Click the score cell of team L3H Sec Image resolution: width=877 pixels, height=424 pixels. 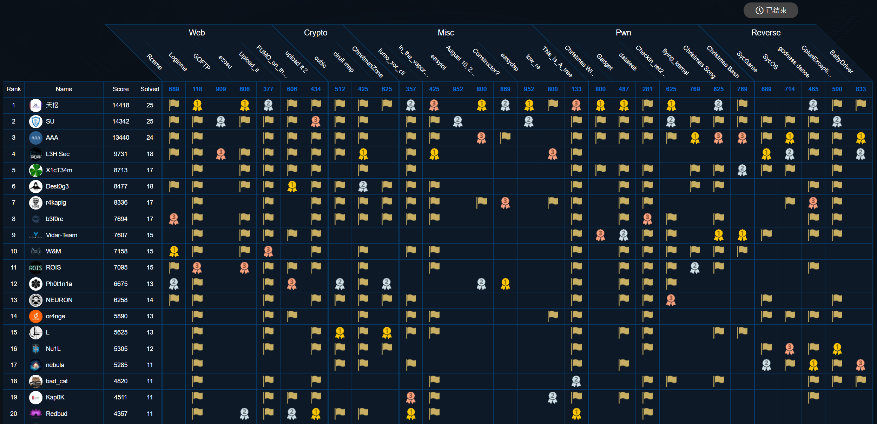point(120,154)
